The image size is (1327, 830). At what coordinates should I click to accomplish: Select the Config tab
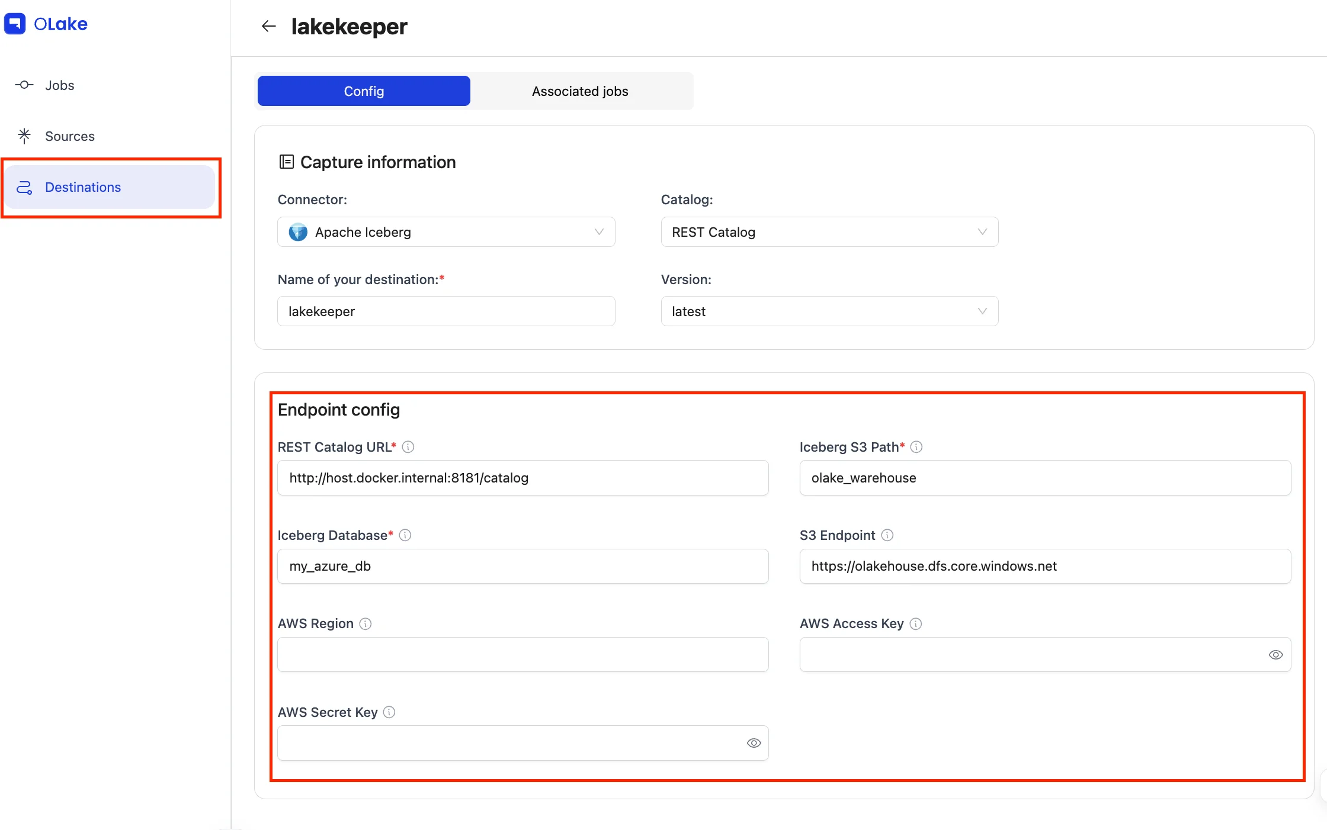[x=364, y=91]
